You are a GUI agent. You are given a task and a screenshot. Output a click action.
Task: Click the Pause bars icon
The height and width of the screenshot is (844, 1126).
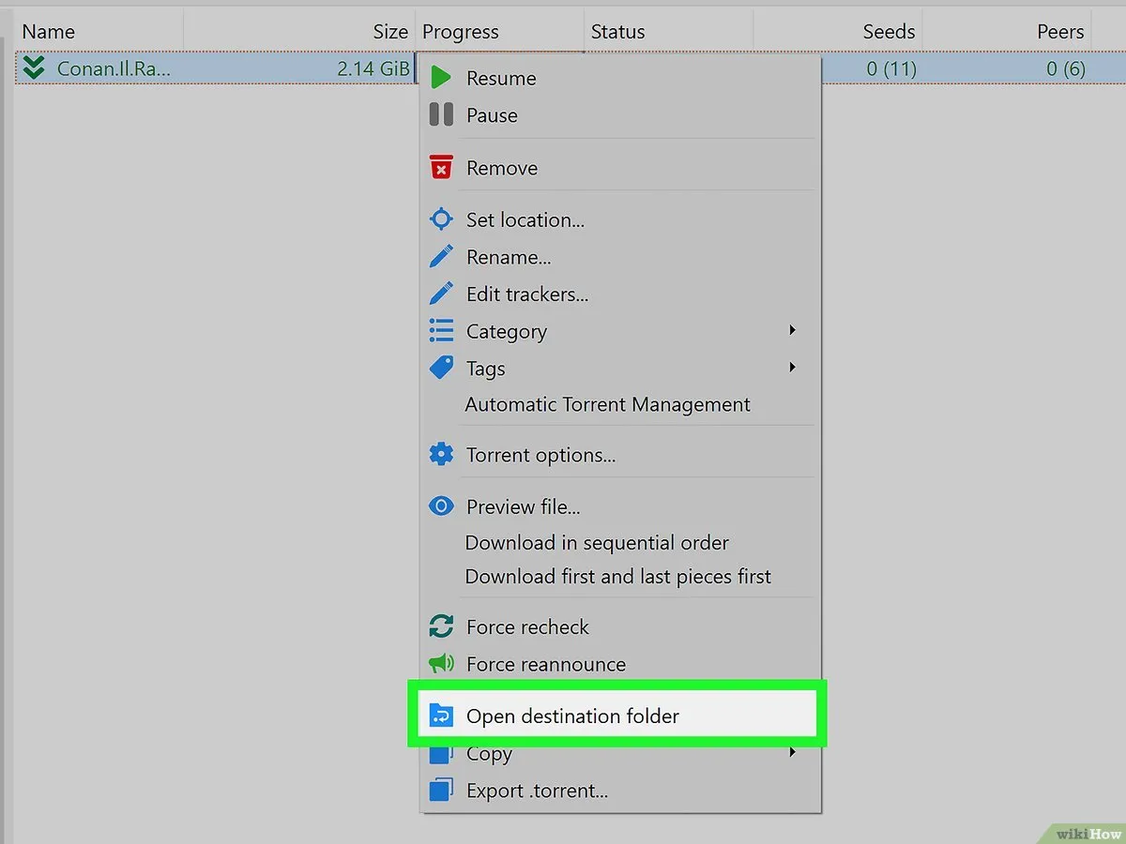point(441,115)
